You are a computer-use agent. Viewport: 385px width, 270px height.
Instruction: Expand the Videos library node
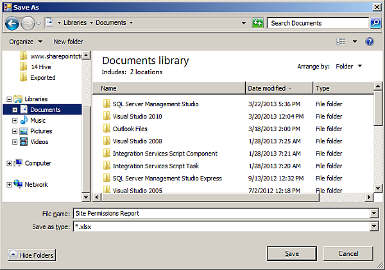point(15,142)
